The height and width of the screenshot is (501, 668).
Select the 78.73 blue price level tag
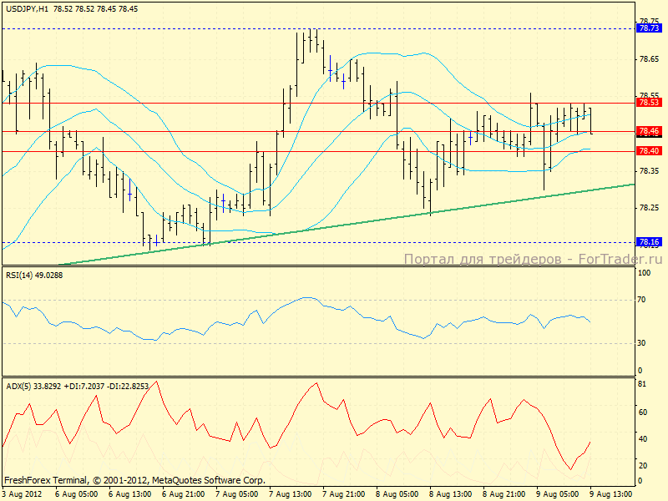(x=649, y=28)
